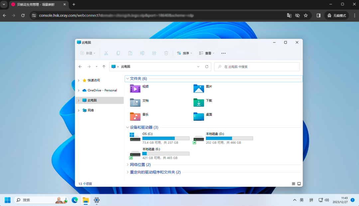The image size is (359, 206).
Task: Click the 在此电脑中搜索 search box
Action: coord(257,67)
